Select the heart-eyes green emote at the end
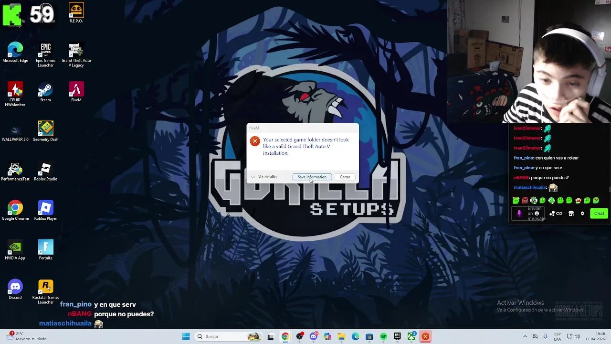Viewport: 611px width, 344px height. (x=596, y=201)
